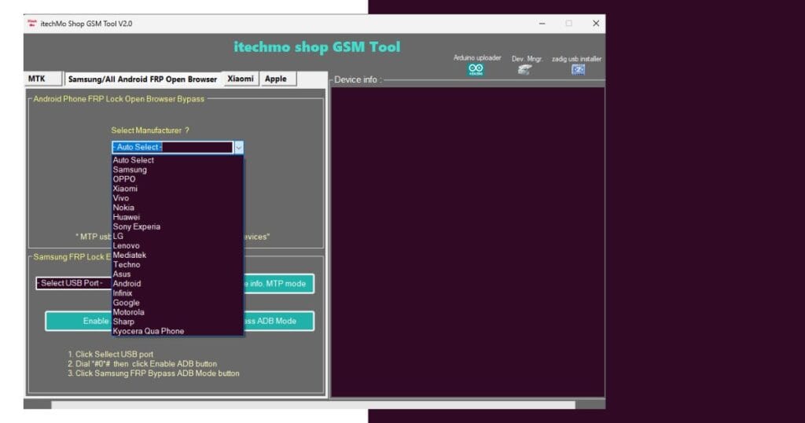Pick Mediatek in the list
Viewport: 805px width, 423px height.
pyautogui.click(x=177, y=255)
